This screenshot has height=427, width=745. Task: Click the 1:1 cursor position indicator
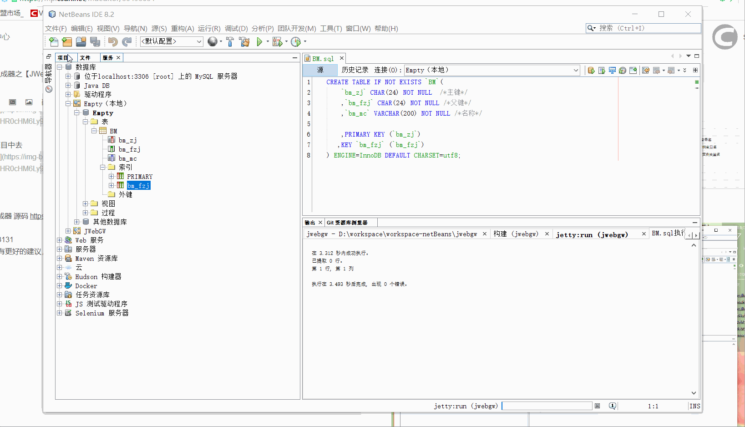653,406
